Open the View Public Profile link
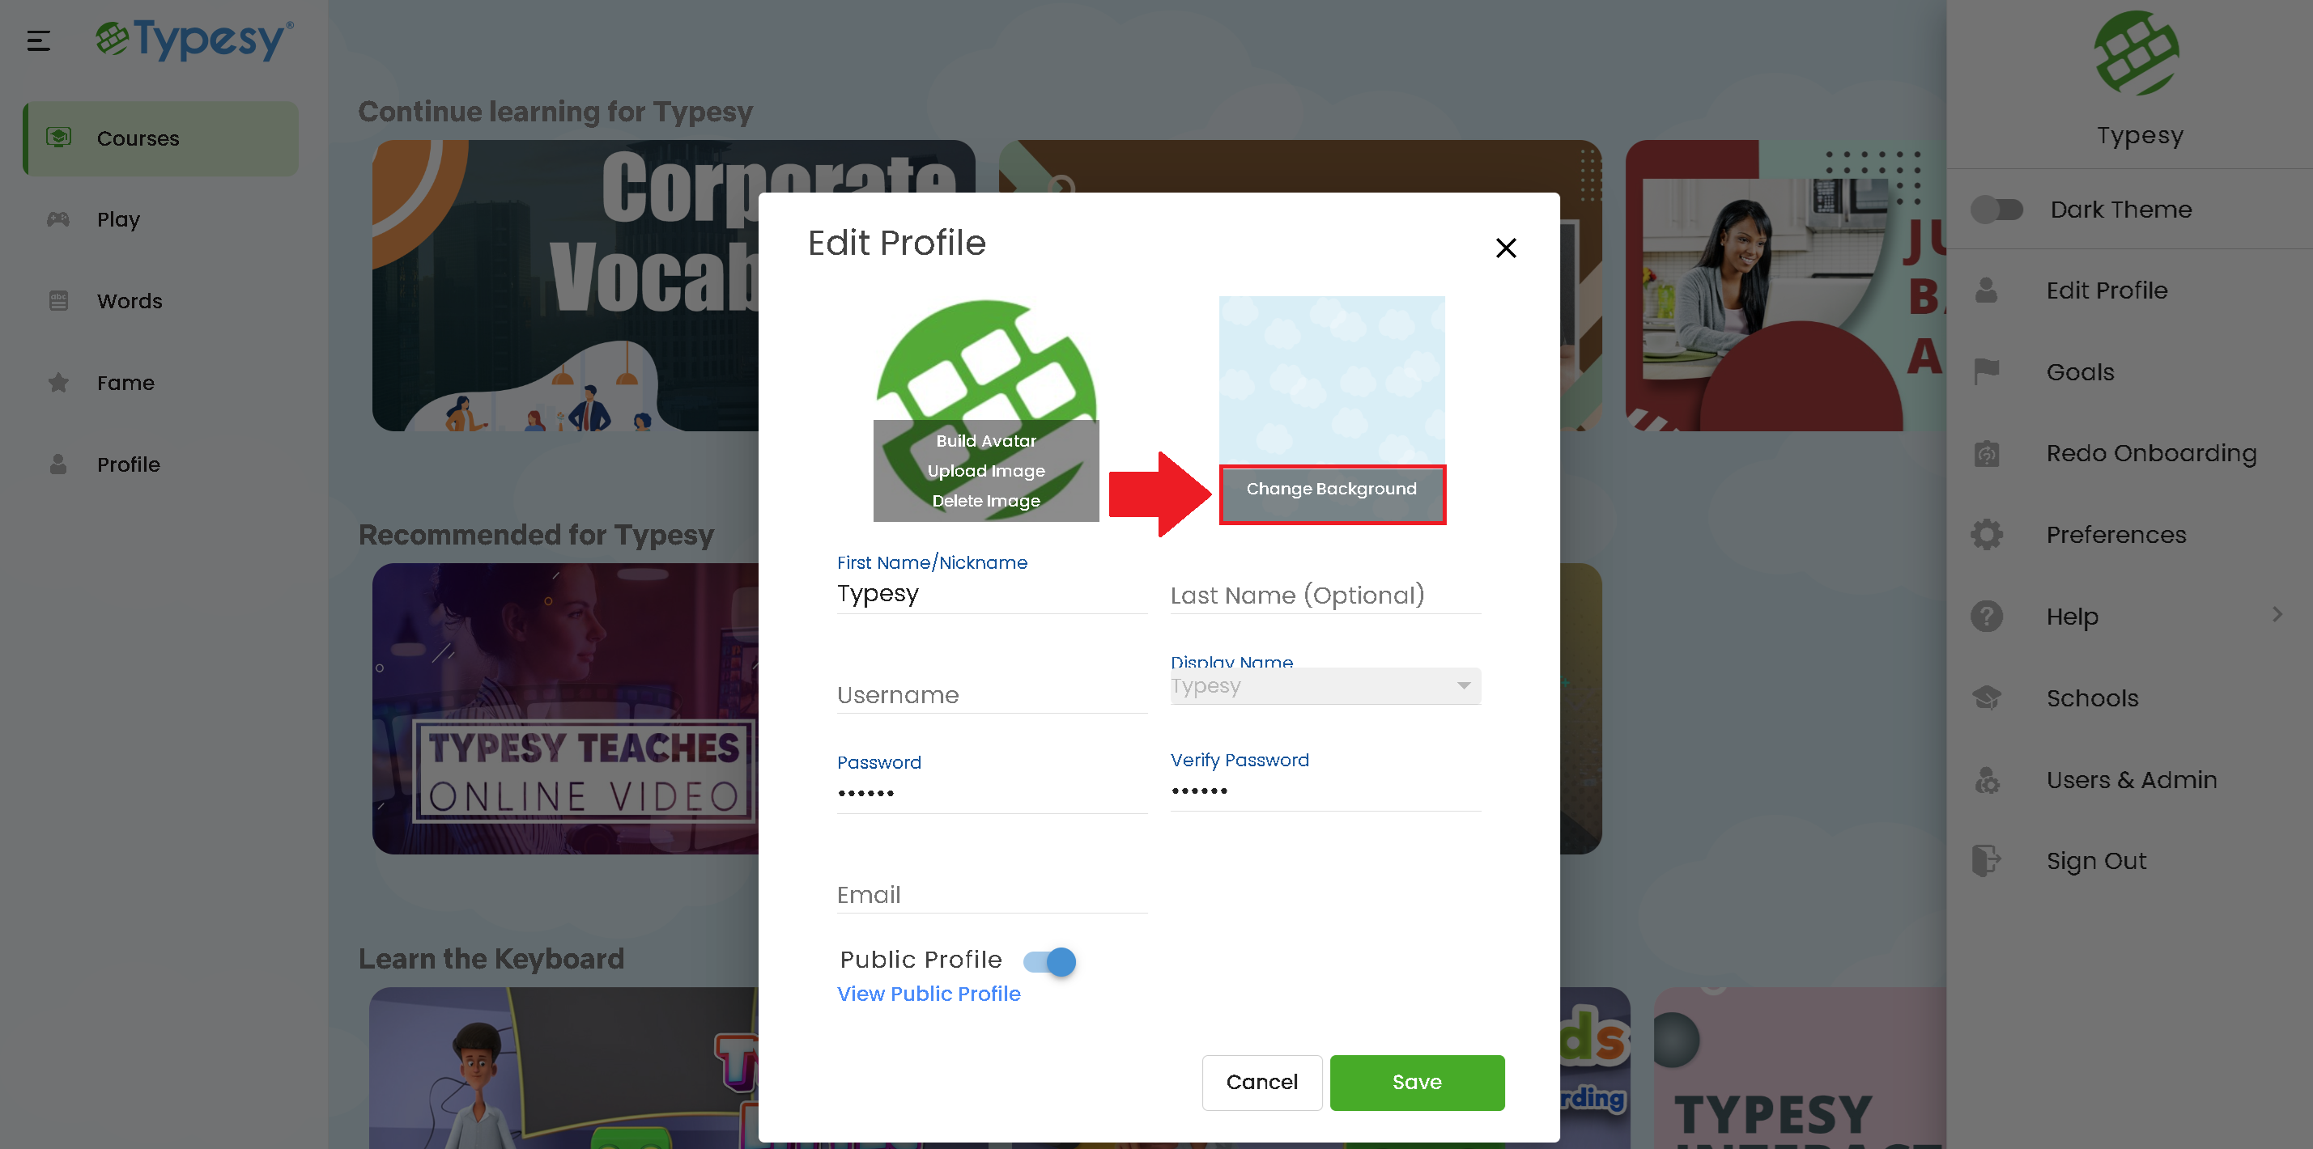Screen dimensions: 2313x1149 929,994
